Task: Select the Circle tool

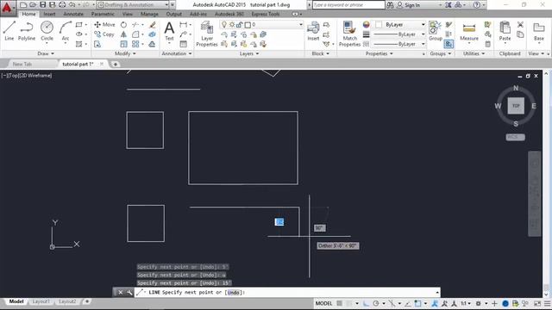Action: [x=47, y=31]
